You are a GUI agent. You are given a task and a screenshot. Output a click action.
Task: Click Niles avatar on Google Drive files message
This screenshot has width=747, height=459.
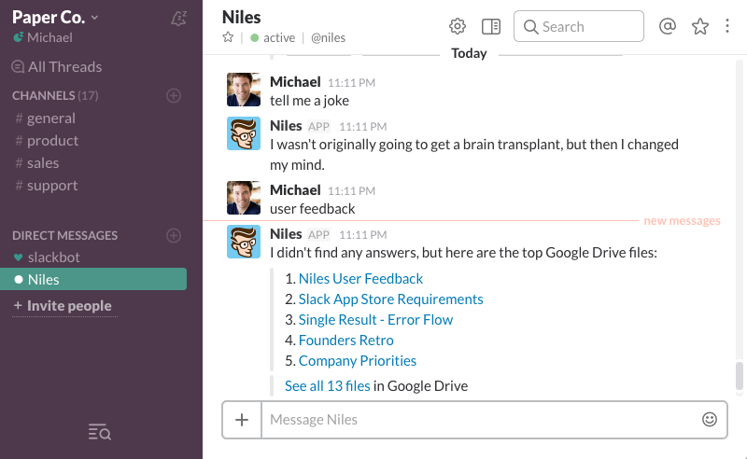[244, 242]
